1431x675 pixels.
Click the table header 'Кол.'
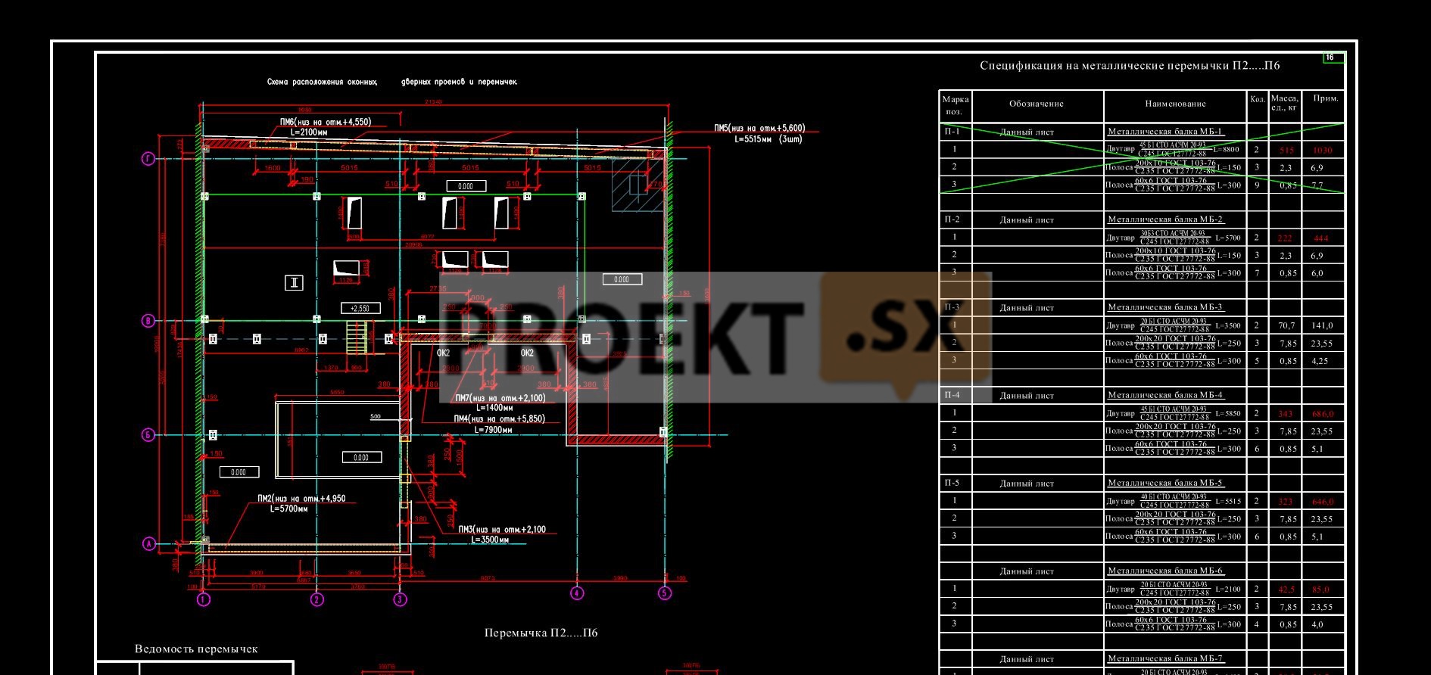pyautogui.click(x=1258, y=100)
